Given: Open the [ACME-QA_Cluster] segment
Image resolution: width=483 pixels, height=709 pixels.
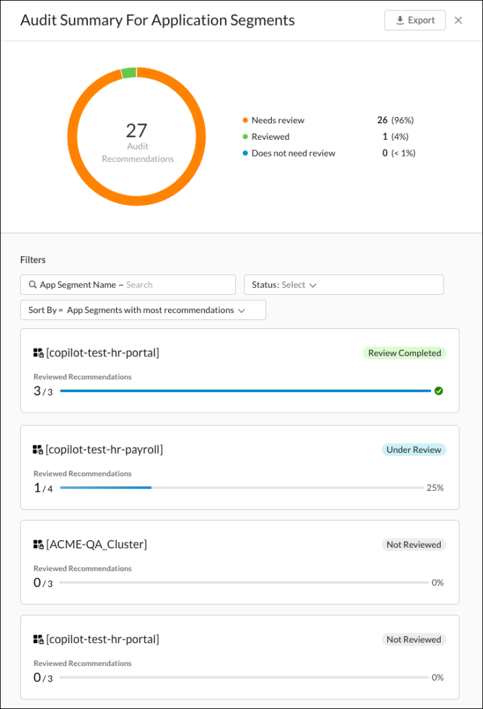Looking at the screenshot, I should [x=96, y=544].
